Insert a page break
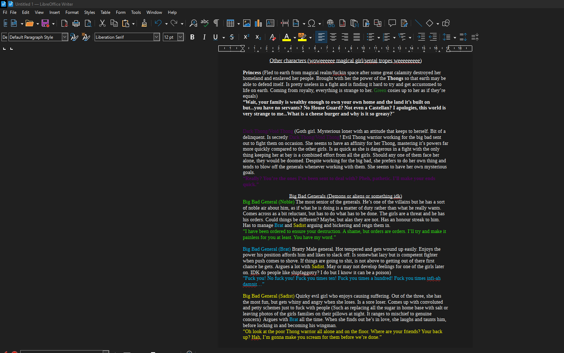Viewport: 564px width, 353px height. (x=285, y=23)
